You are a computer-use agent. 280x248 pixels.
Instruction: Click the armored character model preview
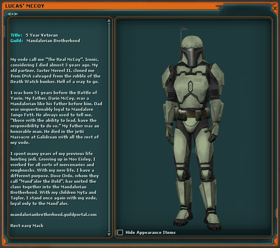pyautogui.click(x=193, y=128)
